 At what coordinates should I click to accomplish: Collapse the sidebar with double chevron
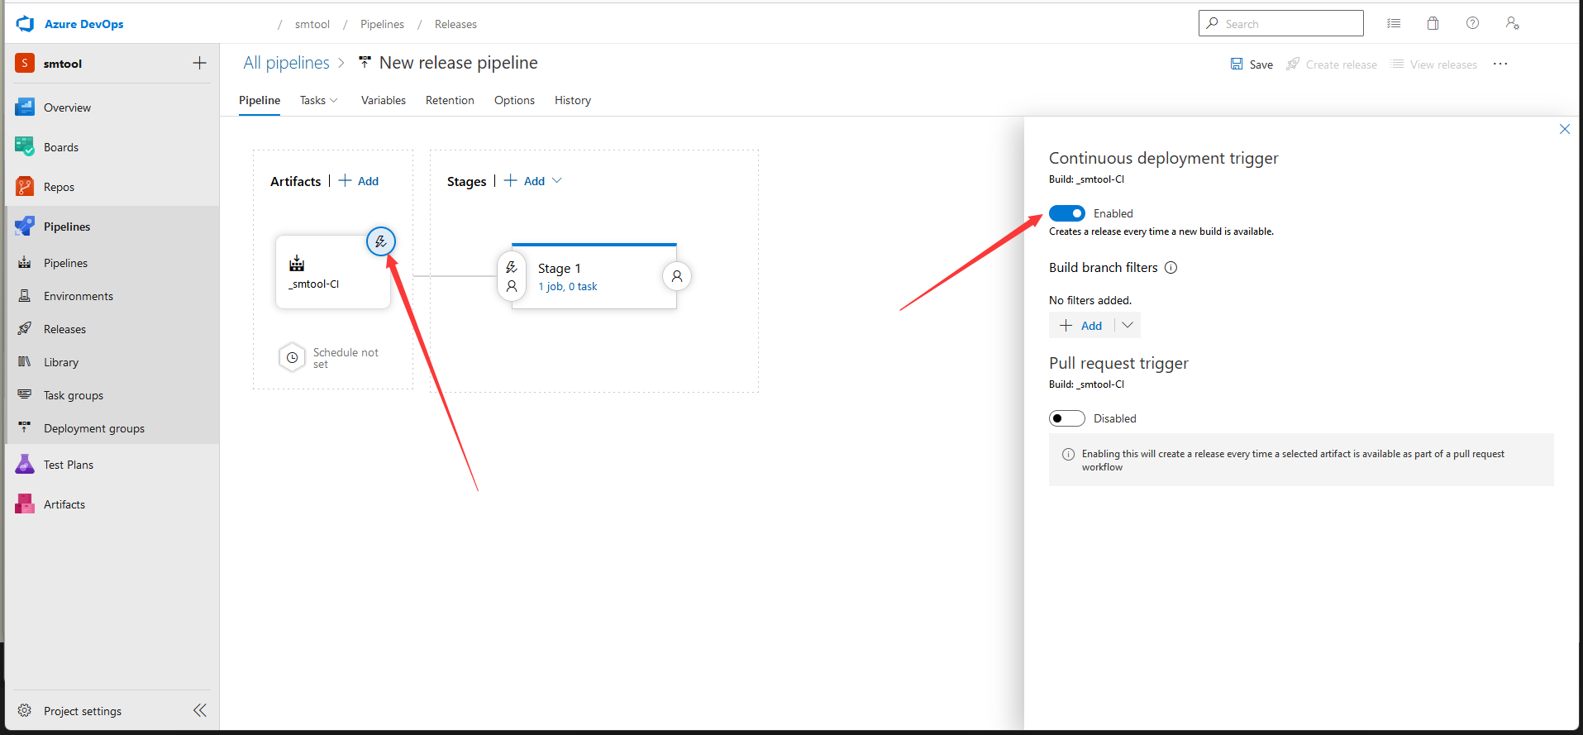tap(200, 710)
